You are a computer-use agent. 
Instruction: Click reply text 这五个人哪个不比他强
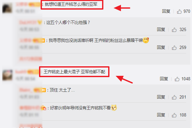68,22
